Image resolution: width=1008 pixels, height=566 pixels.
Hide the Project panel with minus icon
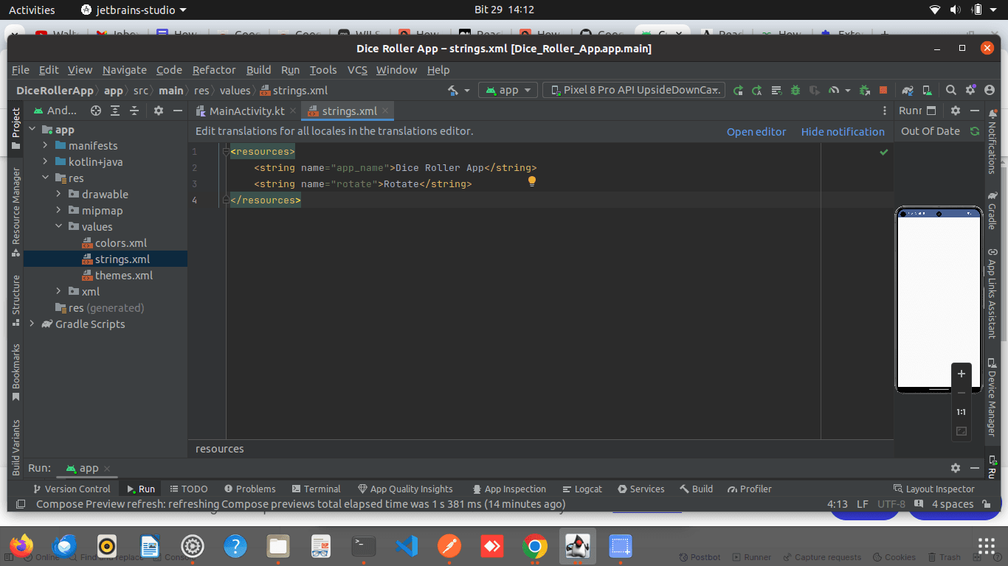coord(177,111)
